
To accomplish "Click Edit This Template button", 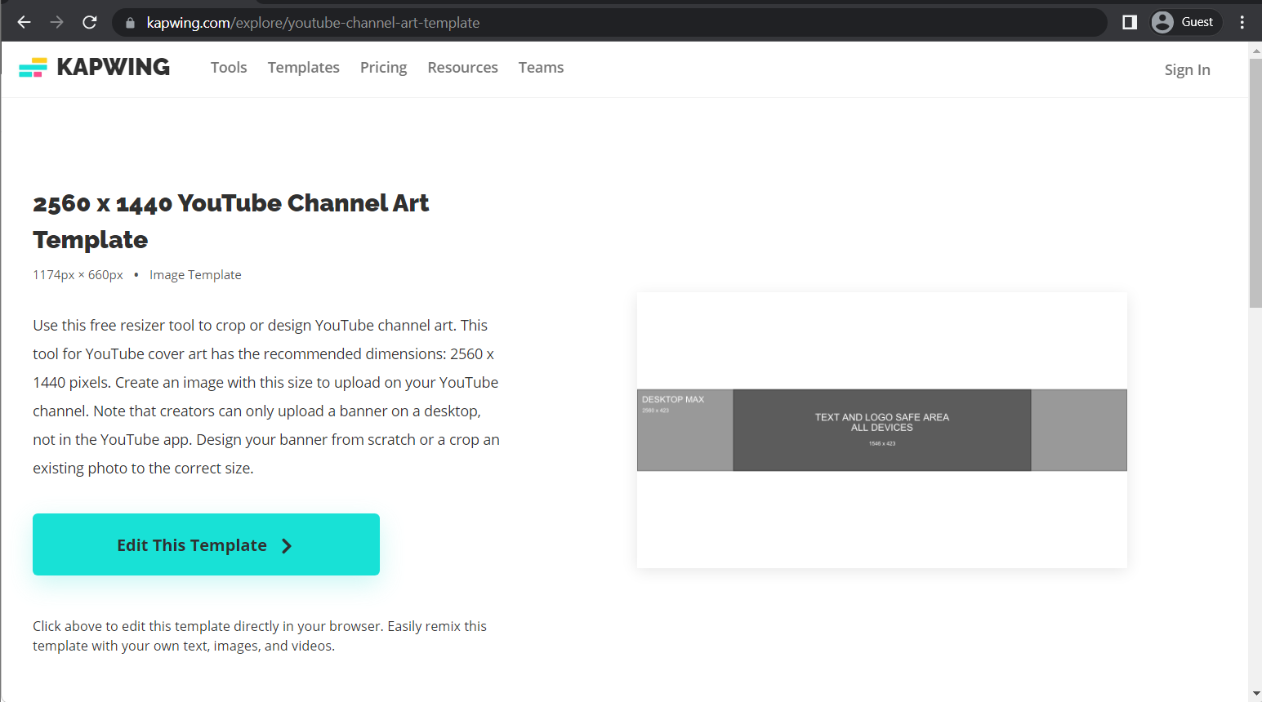I will click(206, 544).
